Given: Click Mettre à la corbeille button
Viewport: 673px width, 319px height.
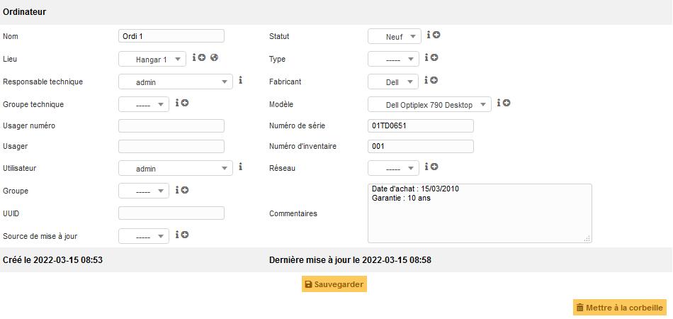Looking at the screenshot, I should point(620,308).
